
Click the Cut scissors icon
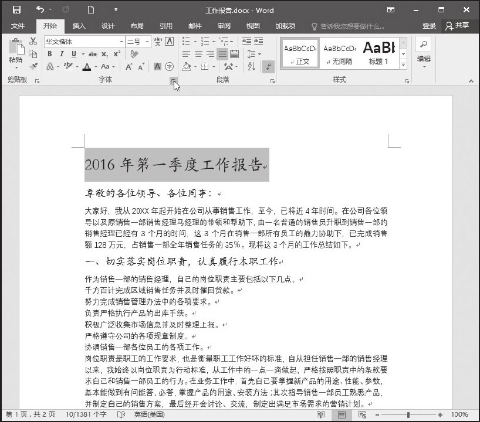tap(33, 41)
